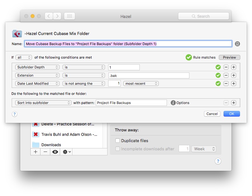Click the count field before 'most recent'

pos(114,84)
